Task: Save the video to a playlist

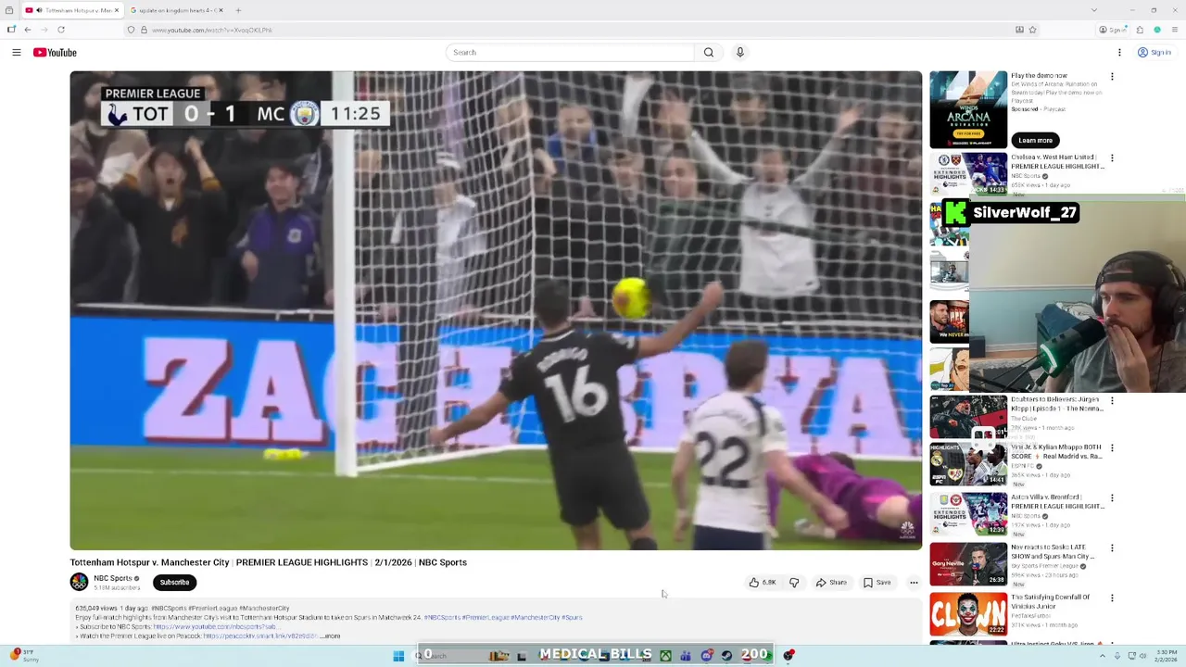Action: [x=877, y=583]
